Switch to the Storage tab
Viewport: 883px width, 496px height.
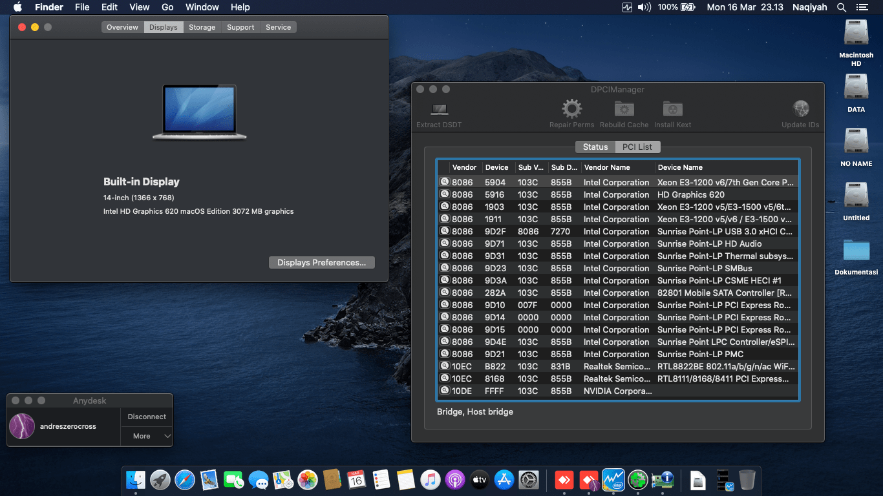click(x=202, y=27)
